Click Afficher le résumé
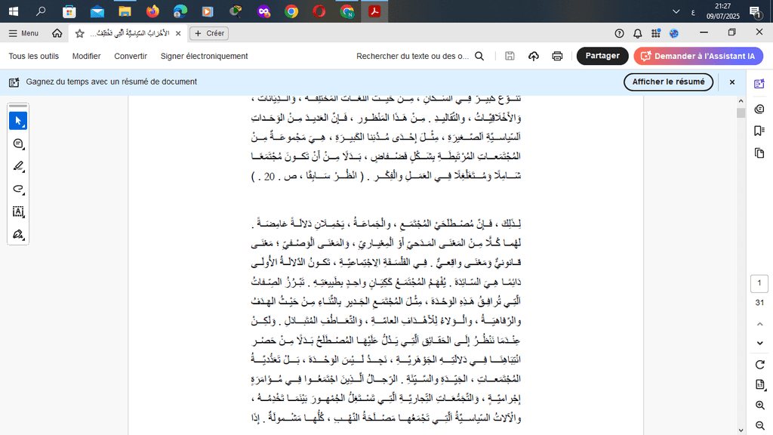Image resolution: width=773 pixels, height=435 pixels. [669, 82]
